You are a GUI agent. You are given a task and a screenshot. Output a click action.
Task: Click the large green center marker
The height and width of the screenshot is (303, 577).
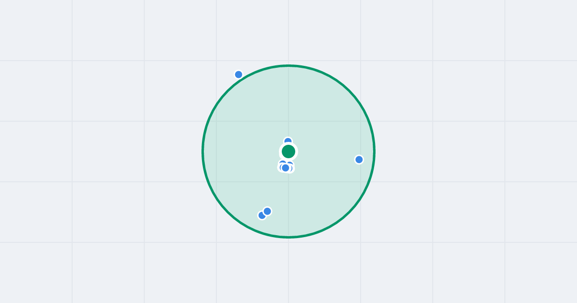point(288,151)
